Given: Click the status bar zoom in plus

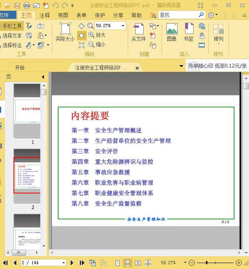Looking at the screenshot, I should [239, 263].
